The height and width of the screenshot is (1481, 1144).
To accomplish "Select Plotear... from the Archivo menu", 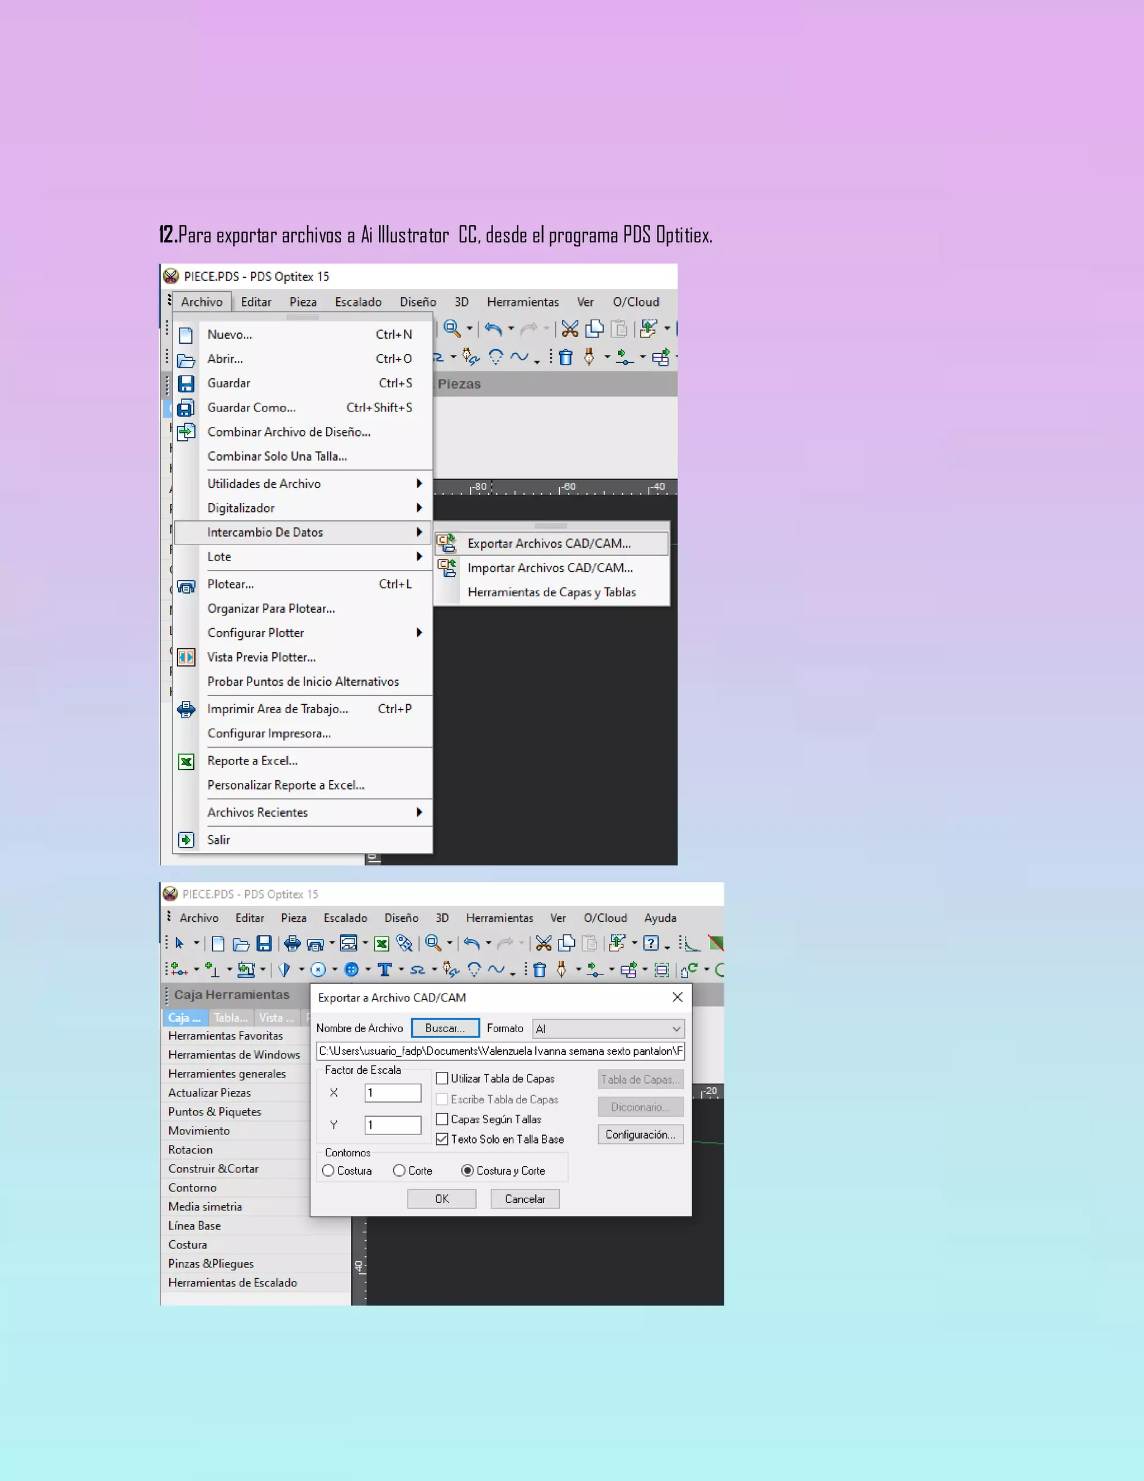I will click(303, 584).
